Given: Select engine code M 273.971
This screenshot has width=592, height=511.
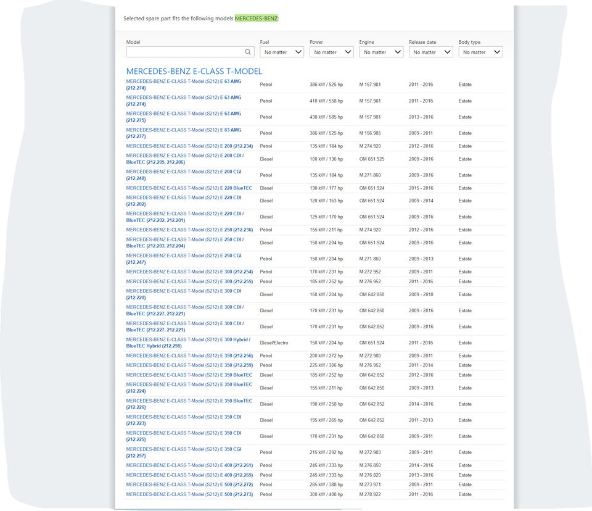Looking at the screenshot, I should [x=370, y=484].
